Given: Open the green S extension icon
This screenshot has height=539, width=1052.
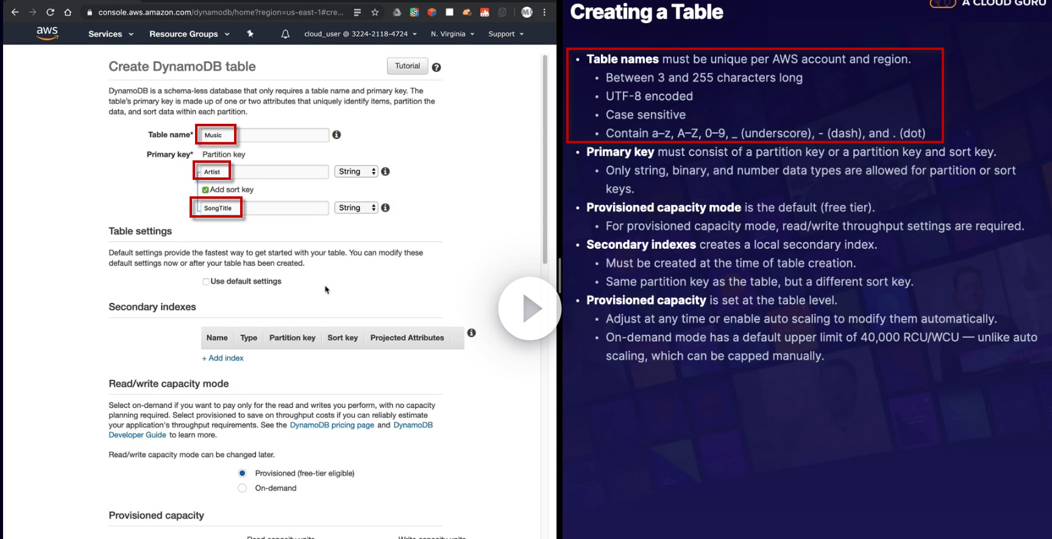Looking at the screenshot, I should (x=414, y=12).
